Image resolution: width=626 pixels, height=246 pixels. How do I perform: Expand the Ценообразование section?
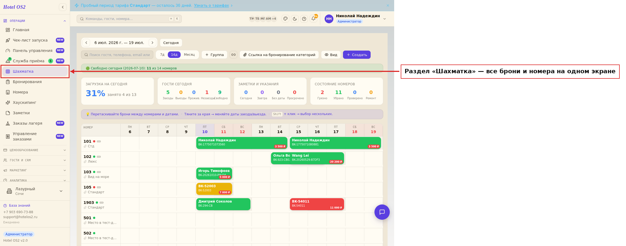coord(35,150)
